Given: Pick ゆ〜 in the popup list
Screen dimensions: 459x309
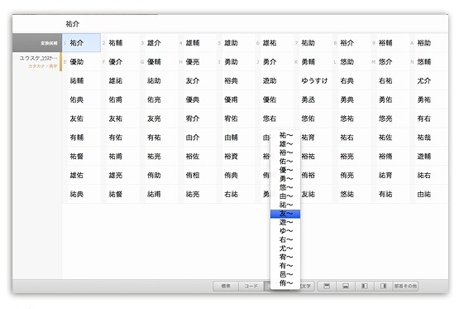Looking at the screenshot, I should pos(285,231).
